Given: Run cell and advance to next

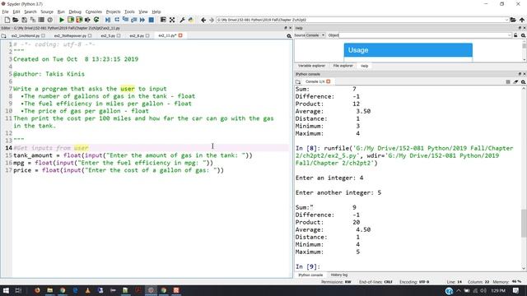Looking at the screenshot, I should tap(79, 20).
